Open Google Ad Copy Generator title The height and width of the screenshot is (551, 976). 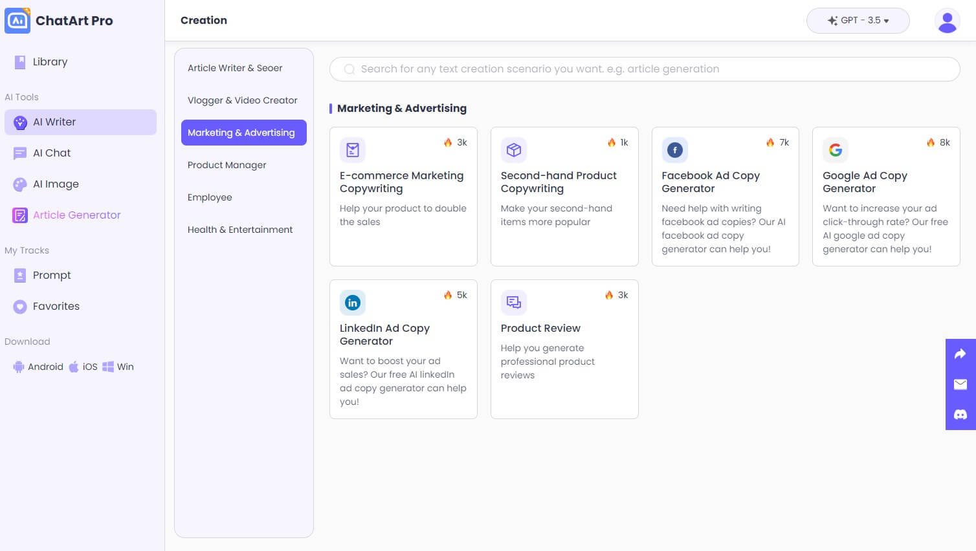click(x=865, y=182)
